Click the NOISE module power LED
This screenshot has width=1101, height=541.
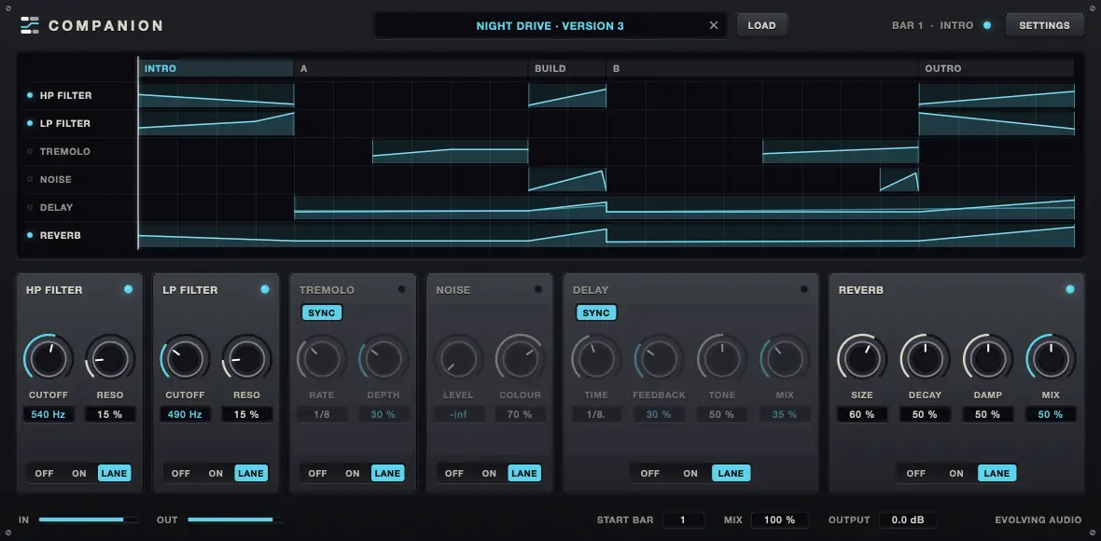[x=538, y=289]
